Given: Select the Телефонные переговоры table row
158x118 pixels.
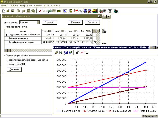Looking at the screenshot, I should (x=50, y=42).
